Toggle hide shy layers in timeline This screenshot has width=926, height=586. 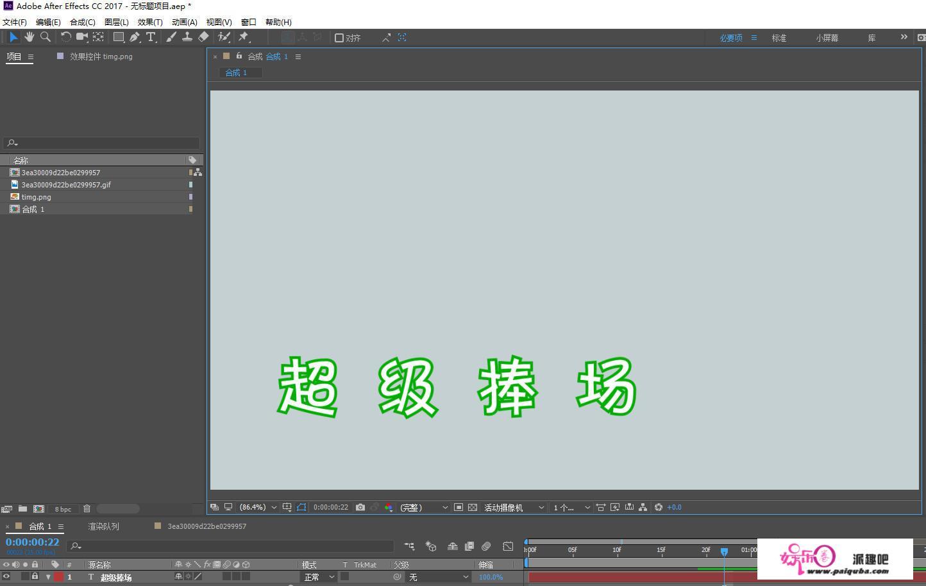[x=452, y=546]
